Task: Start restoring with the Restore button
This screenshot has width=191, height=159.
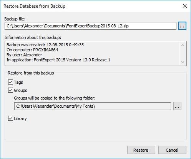Action: pyautogui.click(x=141, y=150)
